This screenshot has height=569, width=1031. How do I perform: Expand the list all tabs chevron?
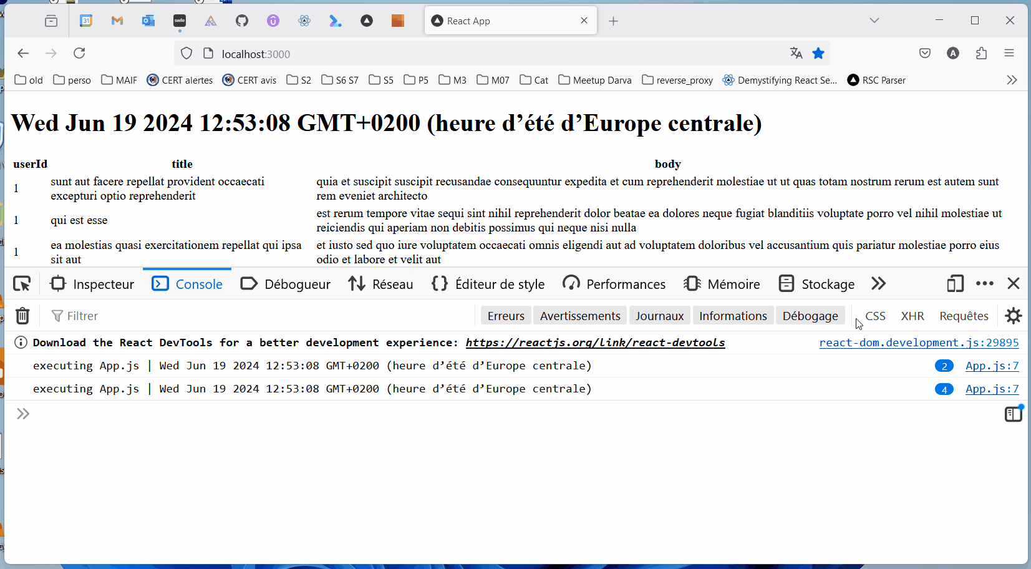click(874, 21)
